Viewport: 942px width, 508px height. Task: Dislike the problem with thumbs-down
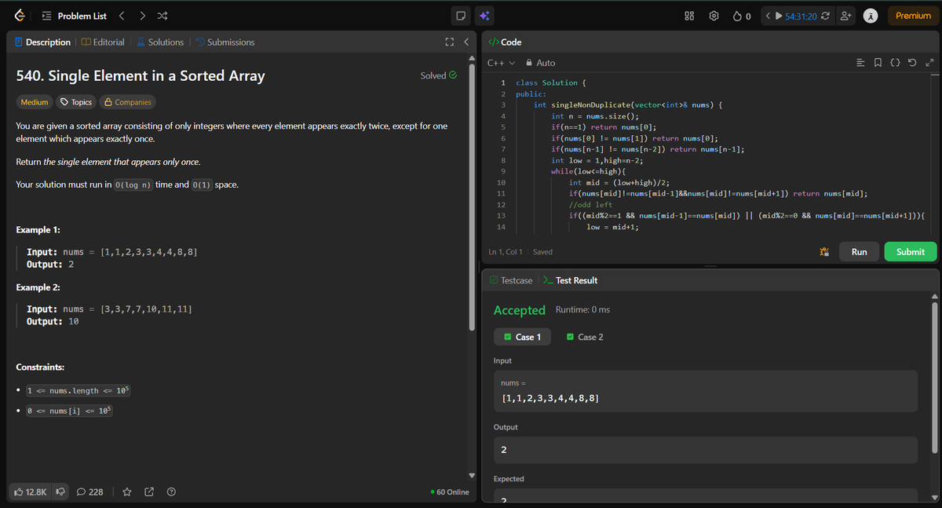(x=60, y=492)
